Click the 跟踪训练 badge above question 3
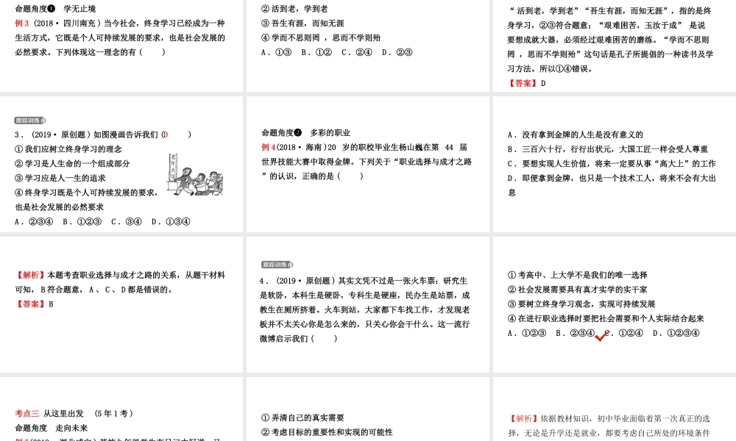 (30, 121)
